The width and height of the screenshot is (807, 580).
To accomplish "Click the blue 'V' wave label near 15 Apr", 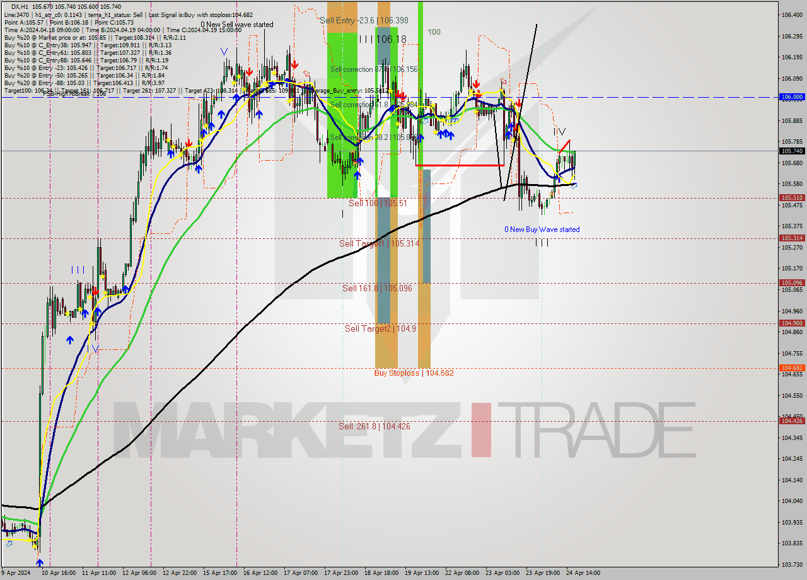I will pos(224,52).
